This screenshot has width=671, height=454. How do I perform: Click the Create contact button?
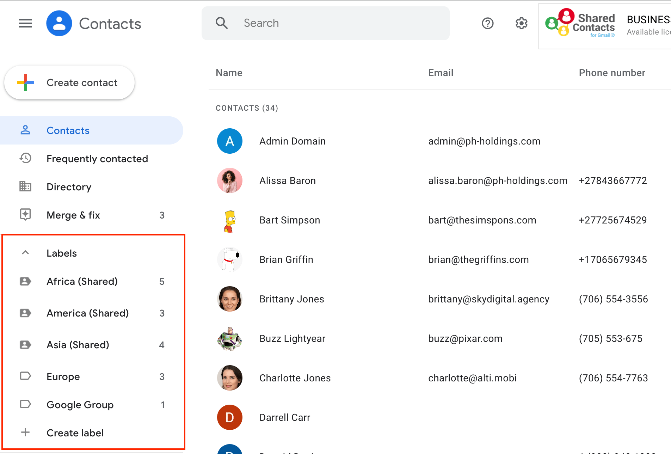click(69, 82)
